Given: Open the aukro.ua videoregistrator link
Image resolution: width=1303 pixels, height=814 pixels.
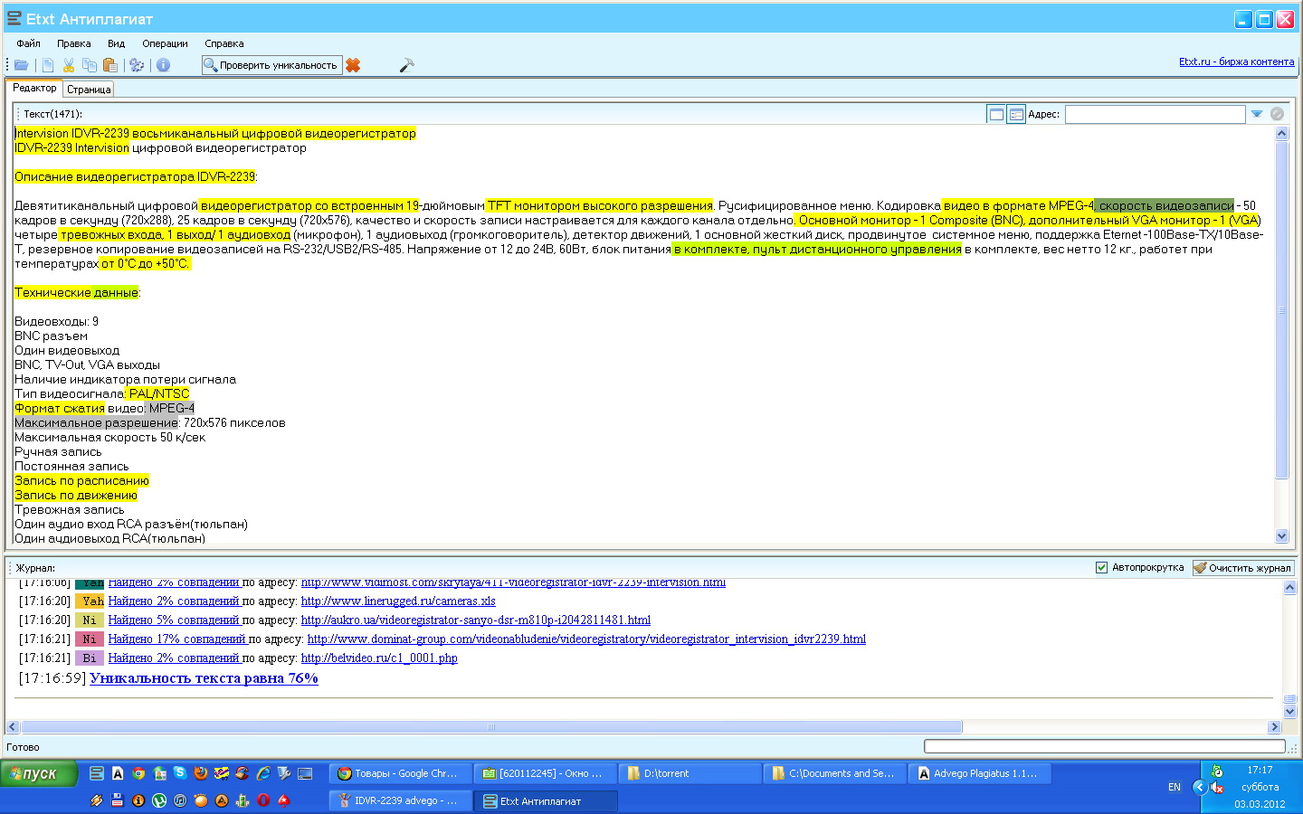Looking at the screenshot, I should pos(476,620).
